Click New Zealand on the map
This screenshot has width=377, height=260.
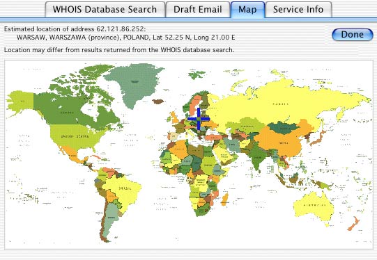(353, 224)
